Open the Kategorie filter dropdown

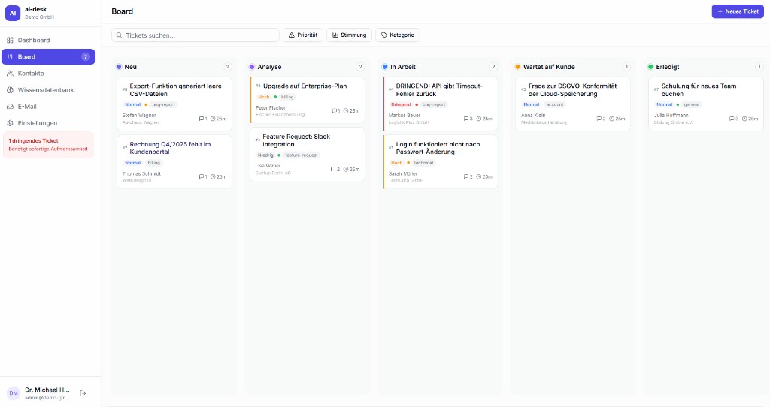tap(397, 35)
